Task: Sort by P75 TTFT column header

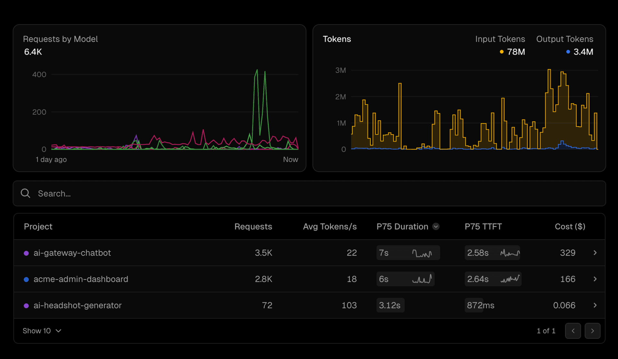Action: [x=483, y=226]
